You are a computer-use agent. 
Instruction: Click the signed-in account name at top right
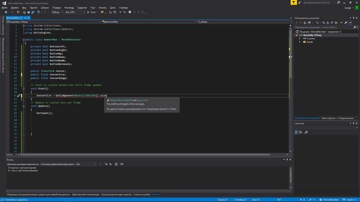pyautogui.click(x=348, y=7)
